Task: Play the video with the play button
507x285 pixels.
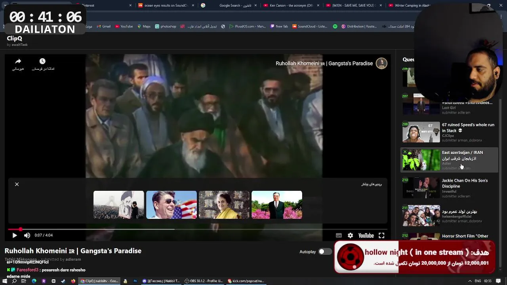Action: pos(15,236)
